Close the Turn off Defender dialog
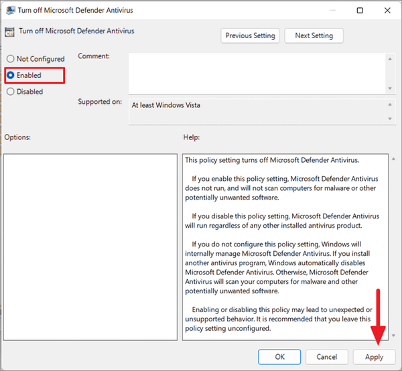The height and width of the screenshot is (371, 402). click(x=387, y=11)
